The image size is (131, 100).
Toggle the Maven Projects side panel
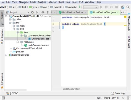point(129,22)
